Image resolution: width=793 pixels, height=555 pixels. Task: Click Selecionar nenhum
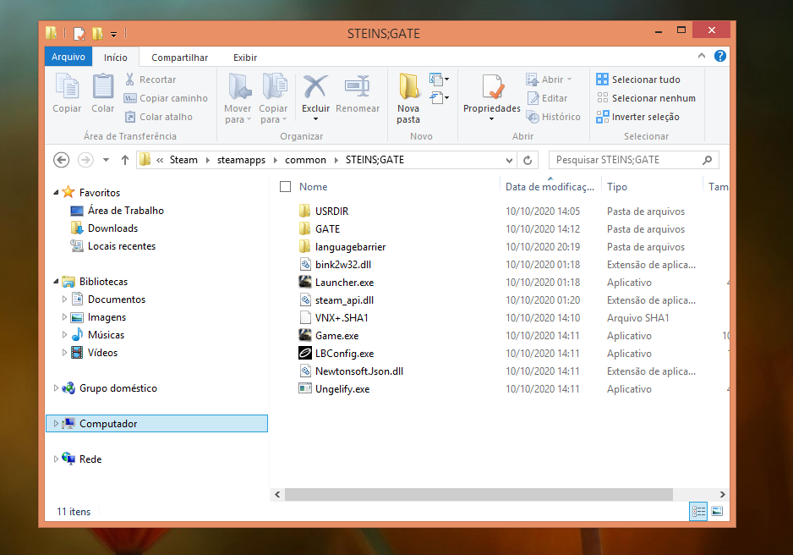646,98
